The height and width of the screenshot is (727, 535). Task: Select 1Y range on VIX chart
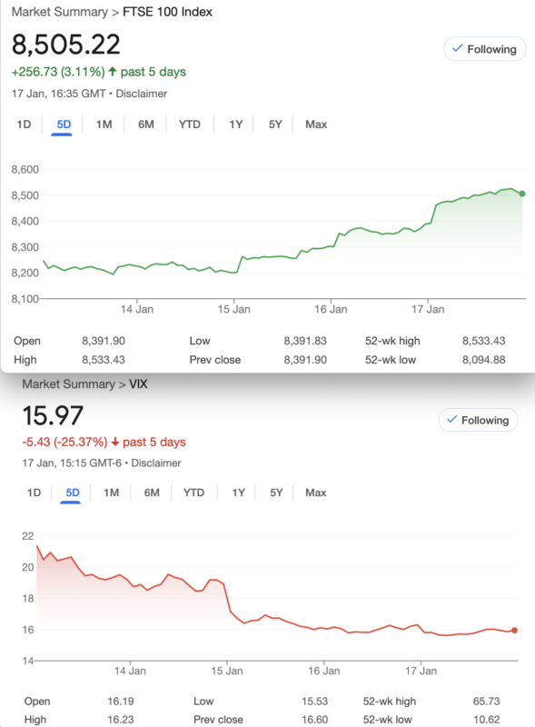238,493
